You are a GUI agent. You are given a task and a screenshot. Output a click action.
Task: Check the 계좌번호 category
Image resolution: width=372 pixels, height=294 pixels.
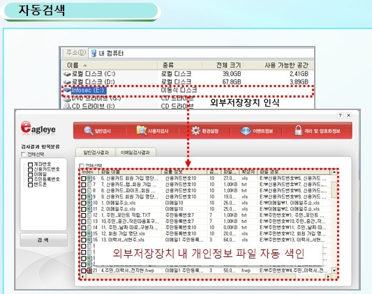(30, 164)
